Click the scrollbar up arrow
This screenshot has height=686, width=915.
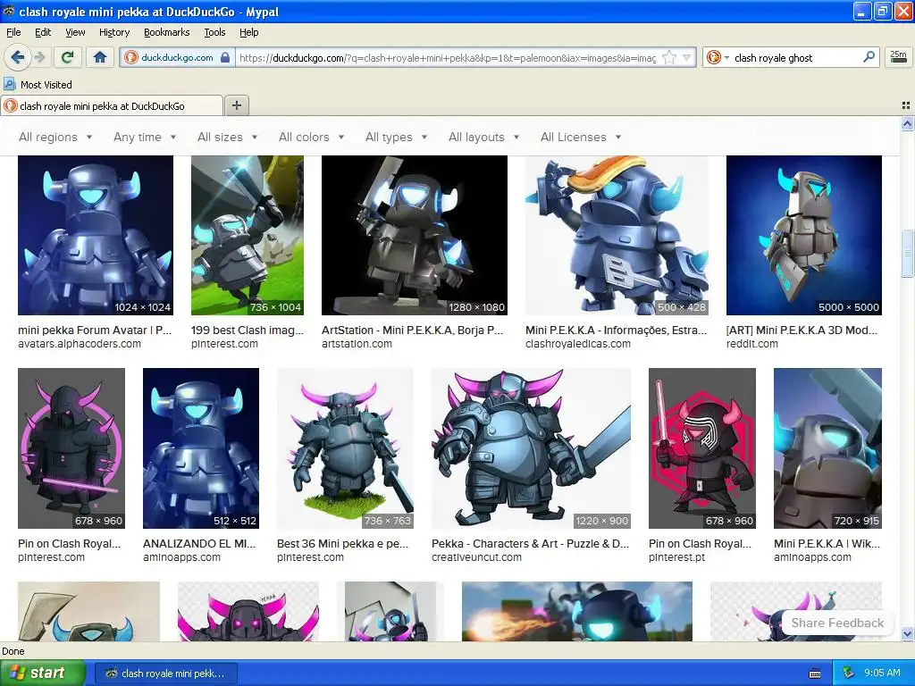[x=907, y=123]
